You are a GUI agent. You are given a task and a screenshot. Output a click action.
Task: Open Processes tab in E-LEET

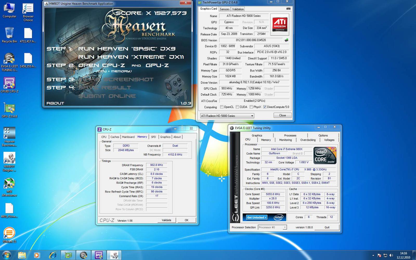click(x=290, y=135)
